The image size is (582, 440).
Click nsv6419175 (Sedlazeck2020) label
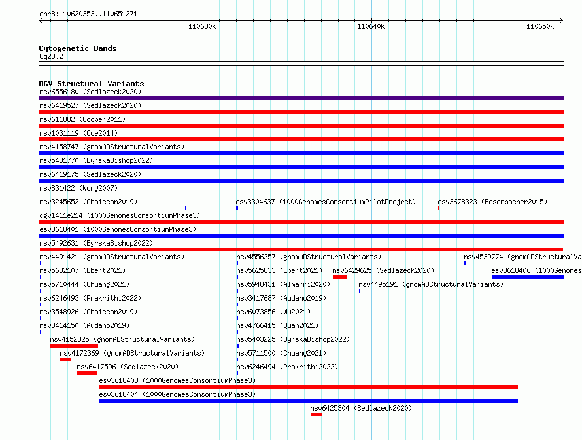90,174
